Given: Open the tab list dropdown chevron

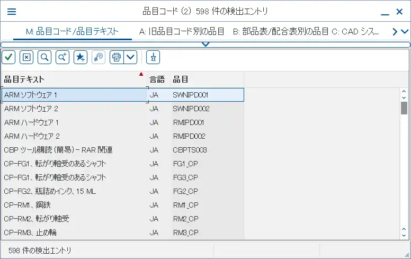Looking at the screenshot, I should tap(405, 32).
